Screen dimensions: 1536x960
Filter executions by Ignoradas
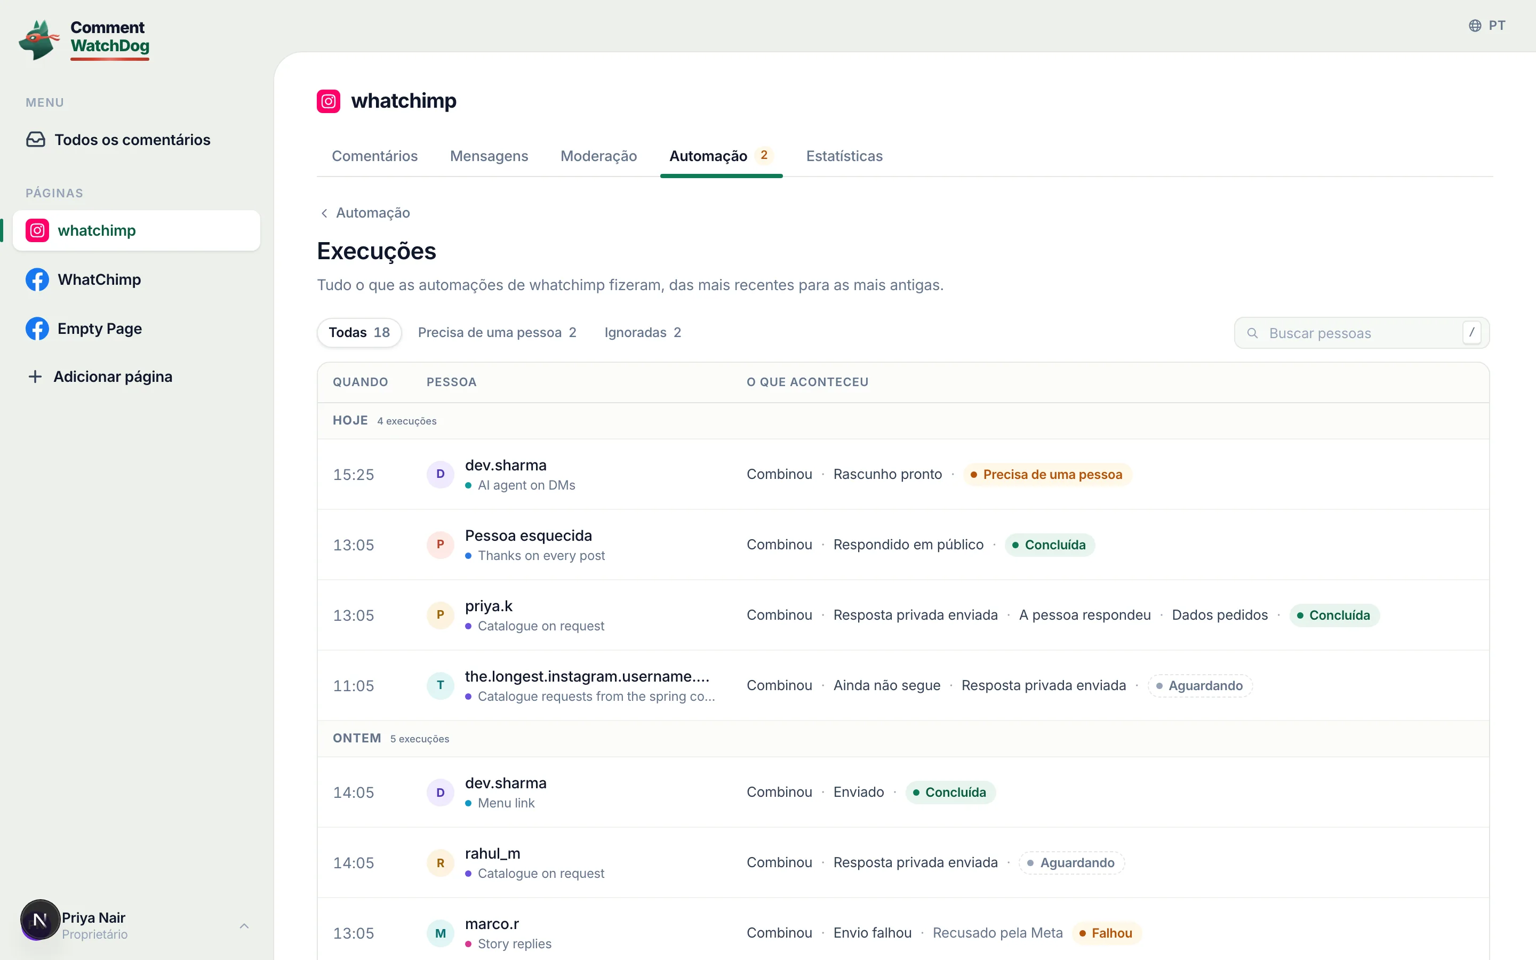click(642, 333)
